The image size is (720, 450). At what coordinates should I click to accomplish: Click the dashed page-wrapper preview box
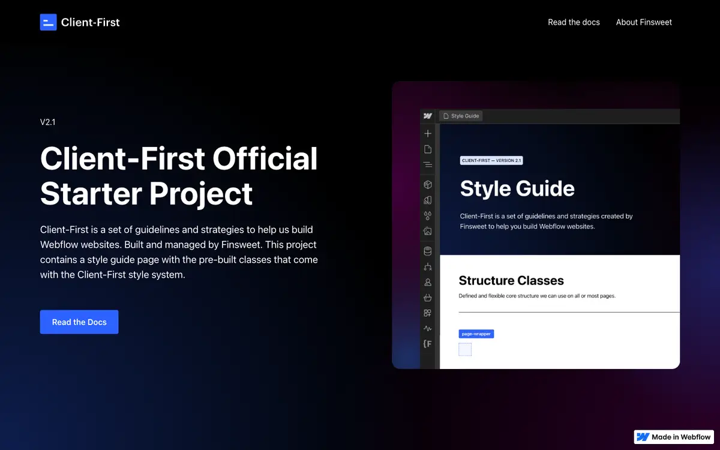click(x=465, y=349)
